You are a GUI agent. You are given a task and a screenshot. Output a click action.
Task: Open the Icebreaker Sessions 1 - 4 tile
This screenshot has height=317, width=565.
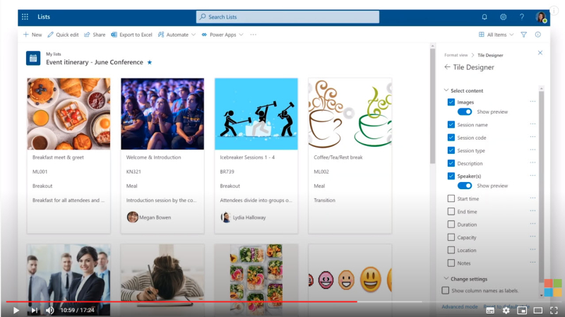[x=256, y=156]
